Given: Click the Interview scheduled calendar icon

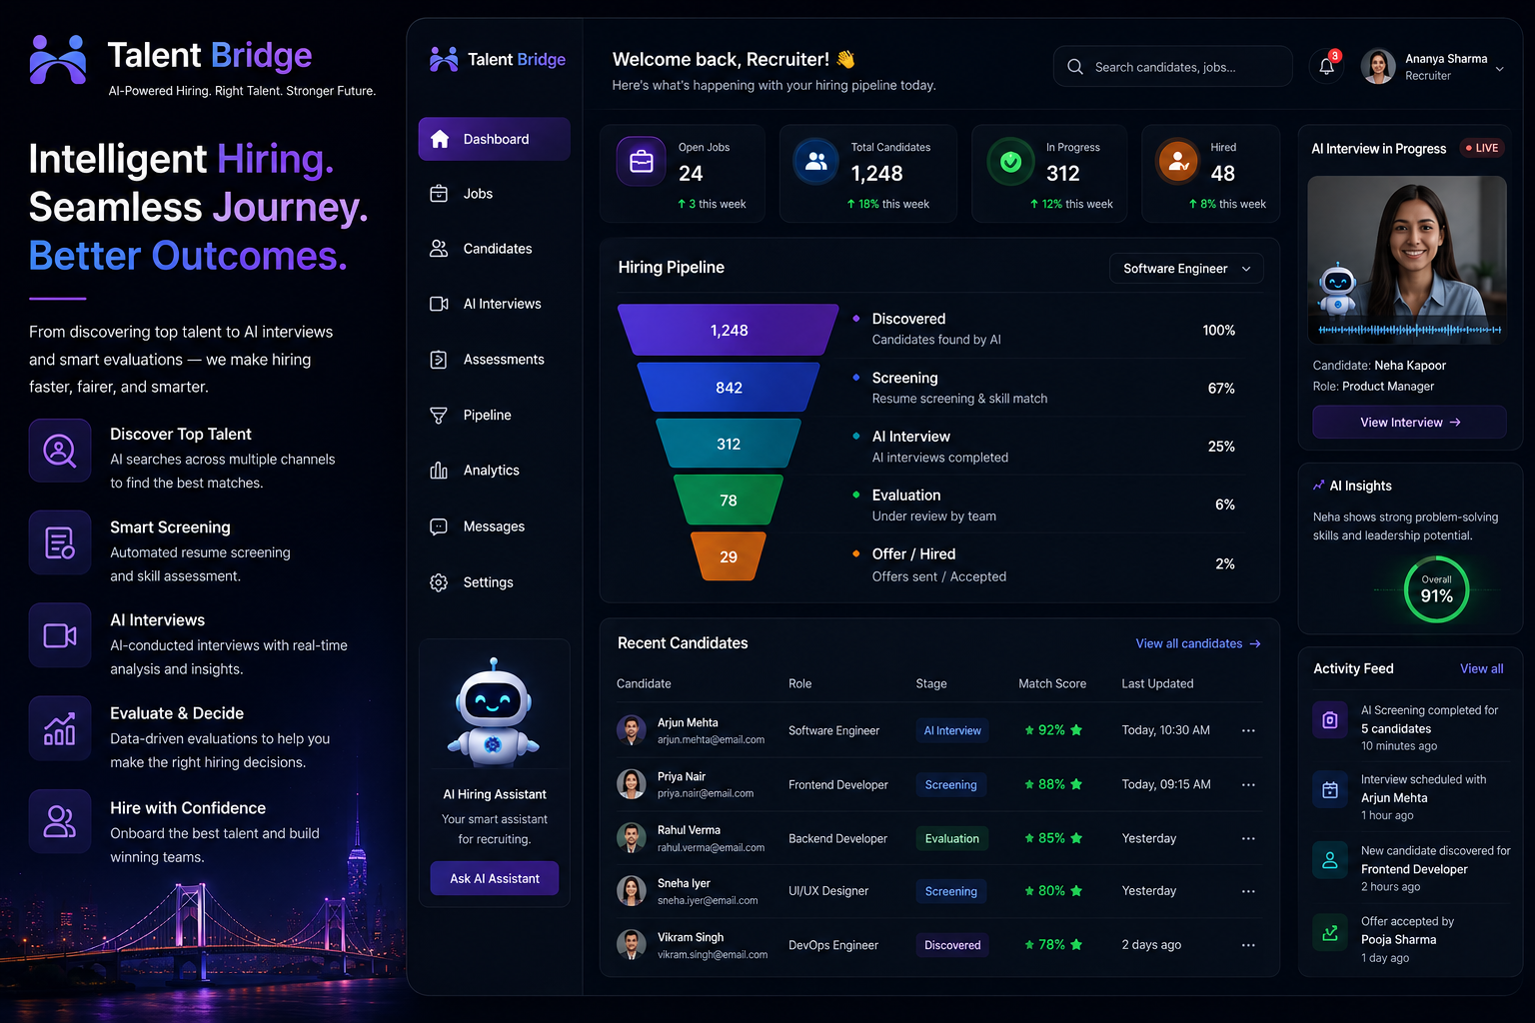Looking at the screenshot, I should pyautogui.click(x=1330, y=790).
